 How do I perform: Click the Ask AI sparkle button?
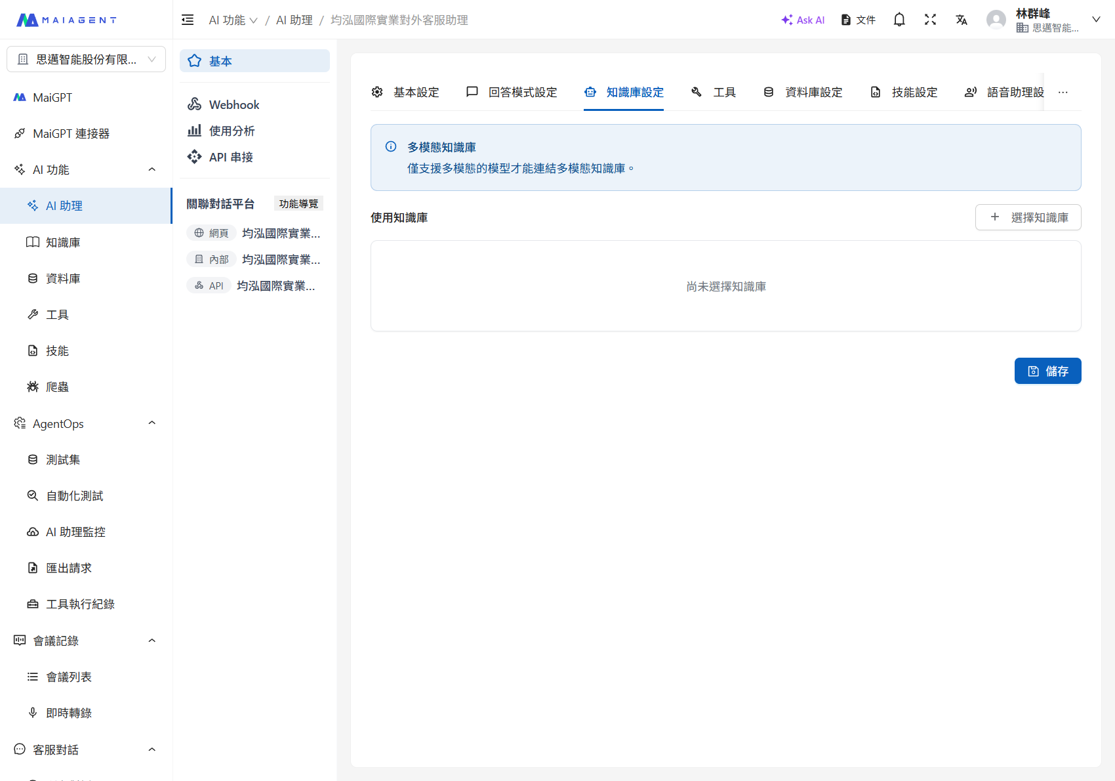(x=803, y=20)
